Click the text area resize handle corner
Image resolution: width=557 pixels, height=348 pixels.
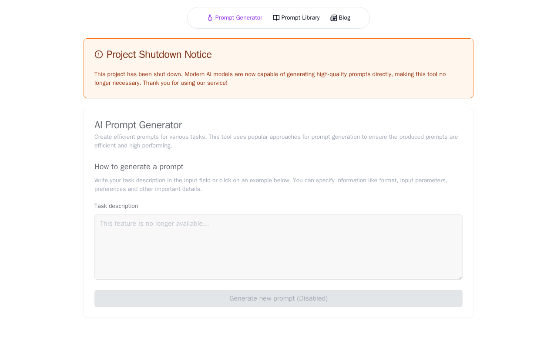coord(460,277)
